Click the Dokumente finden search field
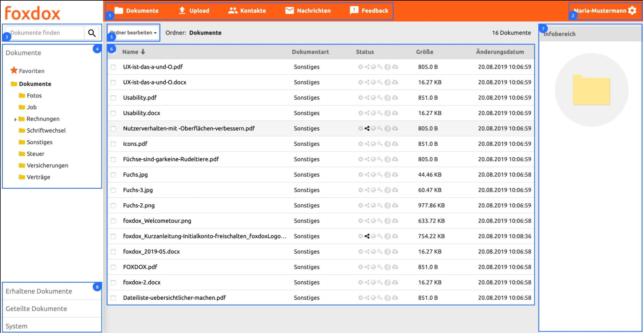 click(x=45, y=33)
